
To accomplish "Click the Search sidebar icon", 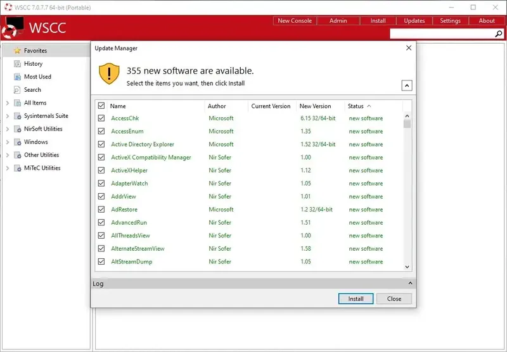I will point(17,90).
